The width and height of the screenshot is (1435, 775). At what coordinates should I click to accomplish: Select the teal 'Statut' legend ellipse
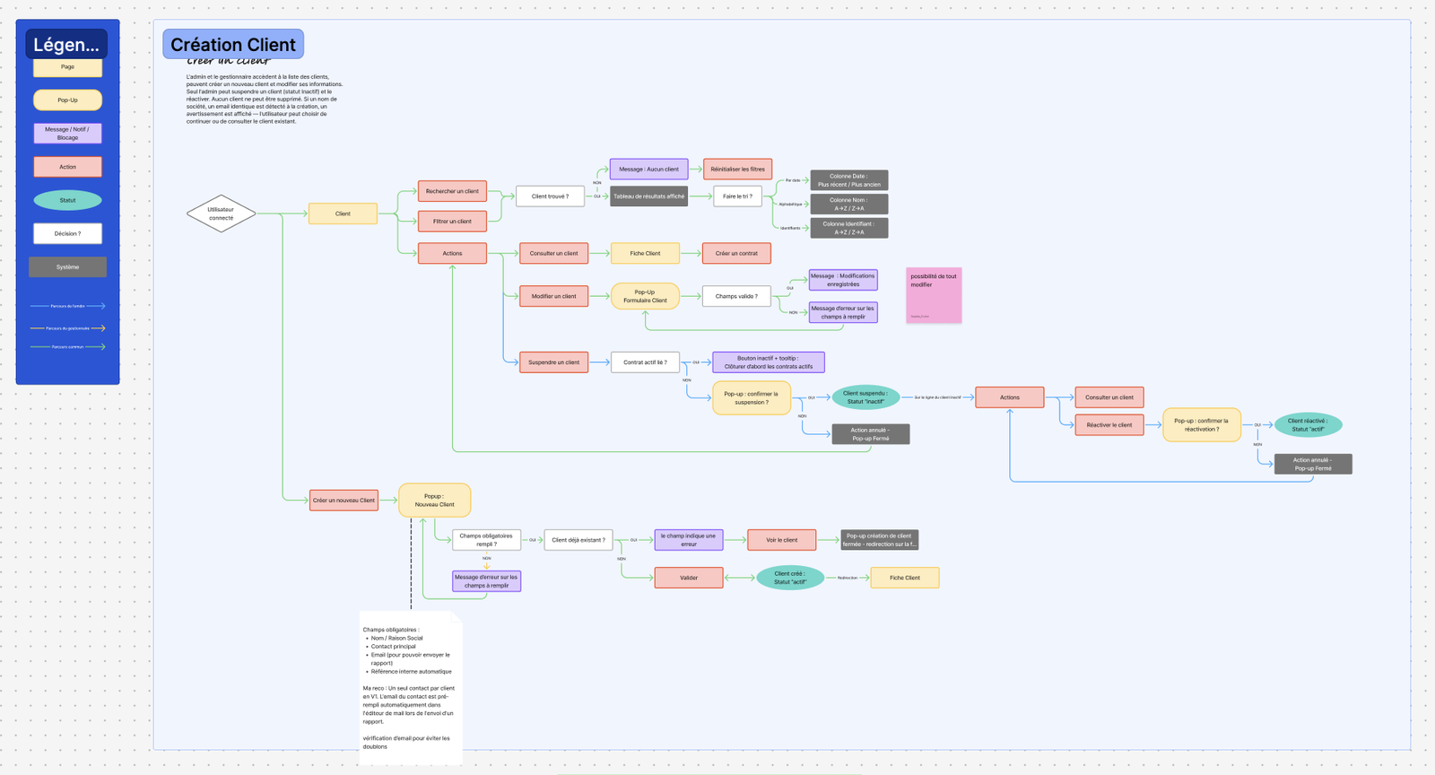point(67,200)
